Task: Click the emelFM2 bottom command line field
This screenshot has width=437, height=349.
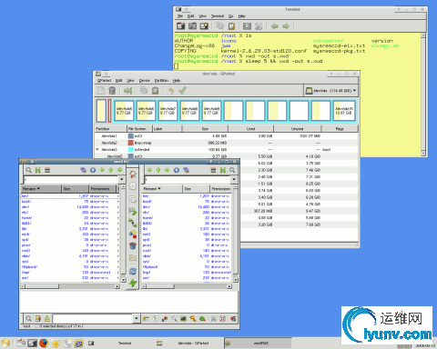Action: pos(93,318)
